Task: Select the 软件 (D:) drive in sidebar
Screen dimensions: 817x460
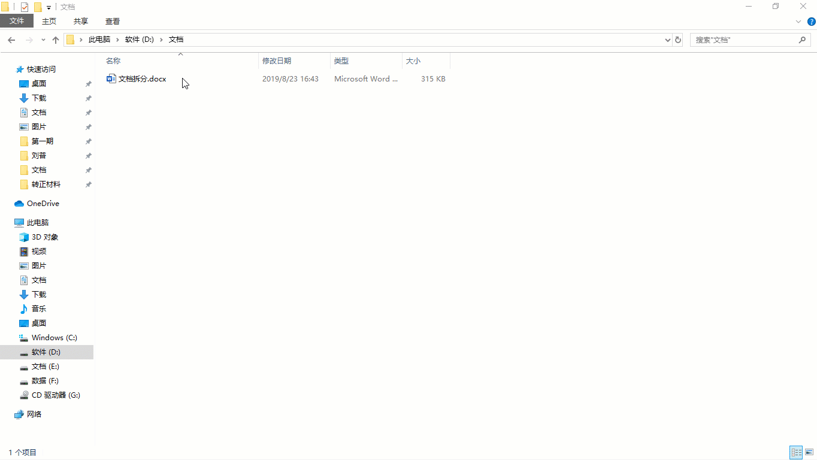Action: click(46, 352)
